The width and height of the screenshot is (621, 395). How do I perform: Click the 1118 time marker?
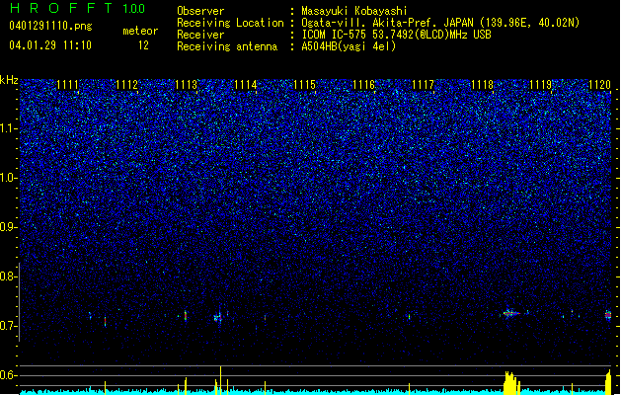point(482,85)
